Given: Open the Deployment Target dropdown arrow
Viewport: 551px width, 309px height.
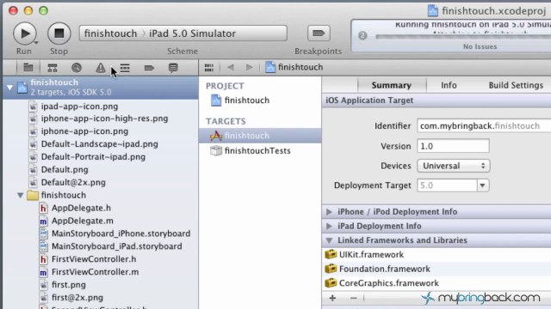Looking at the screenshot, I should click(482, 185).
